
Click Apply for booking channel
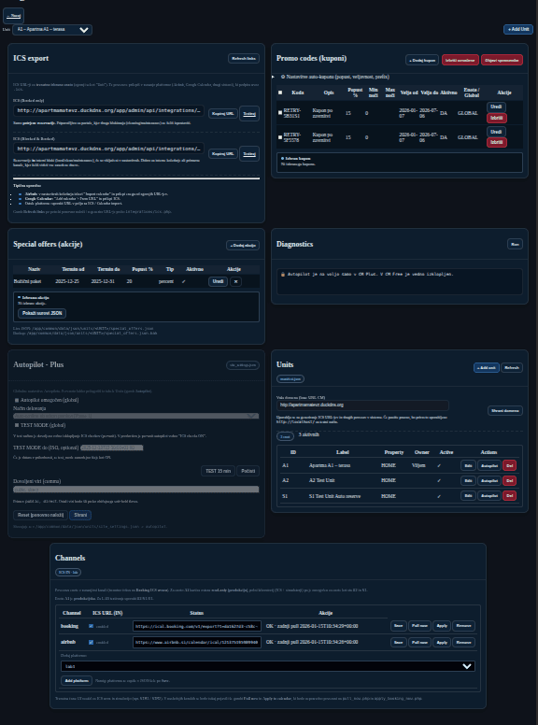click(442, 626)
